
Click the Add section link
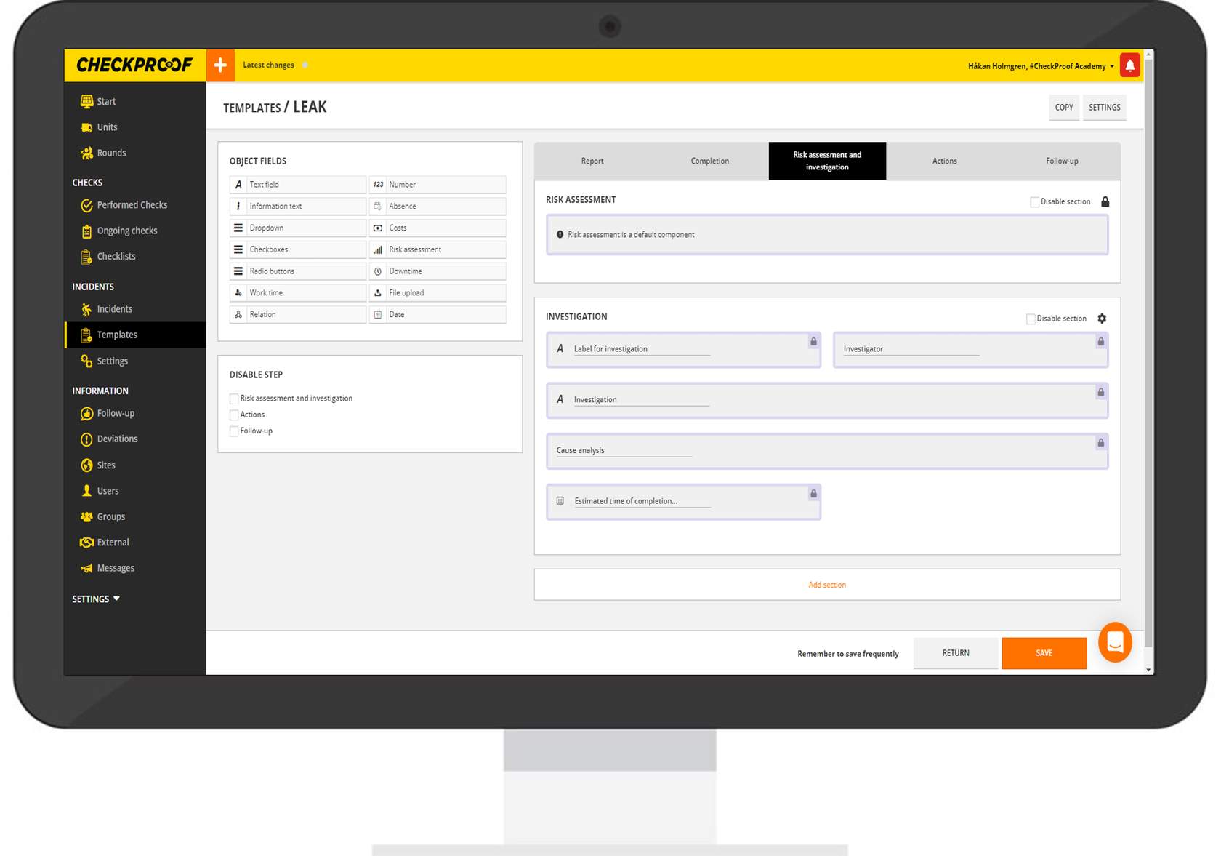827,585
